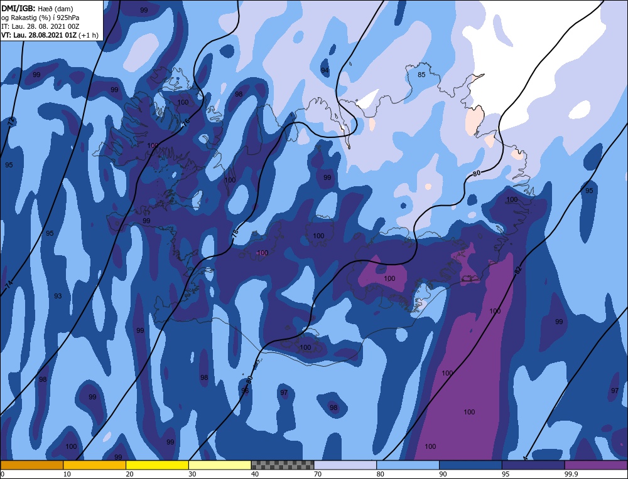The height and width of the screenshot is (479, 628).
Task: Click the dark navy 95–99.9 legend swatch
Action: pyautogui.click(x=533, y=465)
